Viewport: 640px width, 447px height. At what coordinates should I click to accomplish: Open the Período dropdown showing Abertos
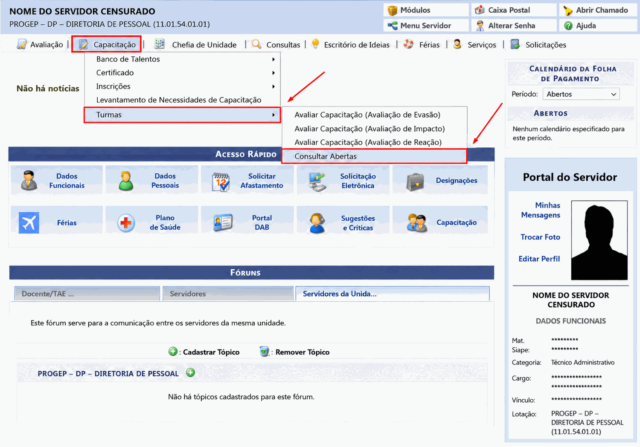[x=581, y=94]
